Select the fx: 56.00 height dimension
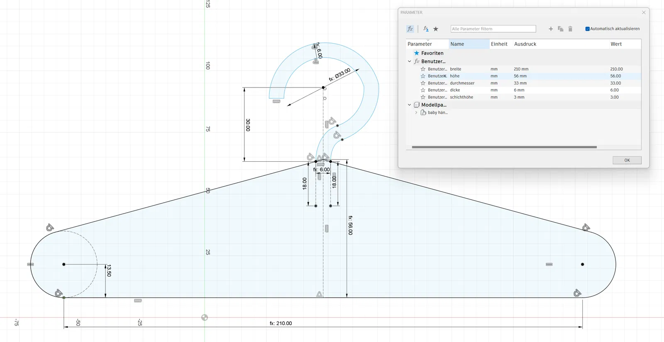 [351, 225]
